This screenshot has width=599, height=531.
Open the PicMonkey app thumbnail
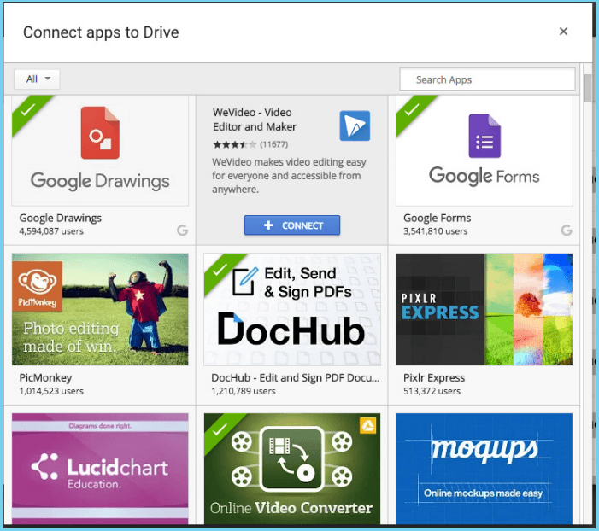[100, 309]
